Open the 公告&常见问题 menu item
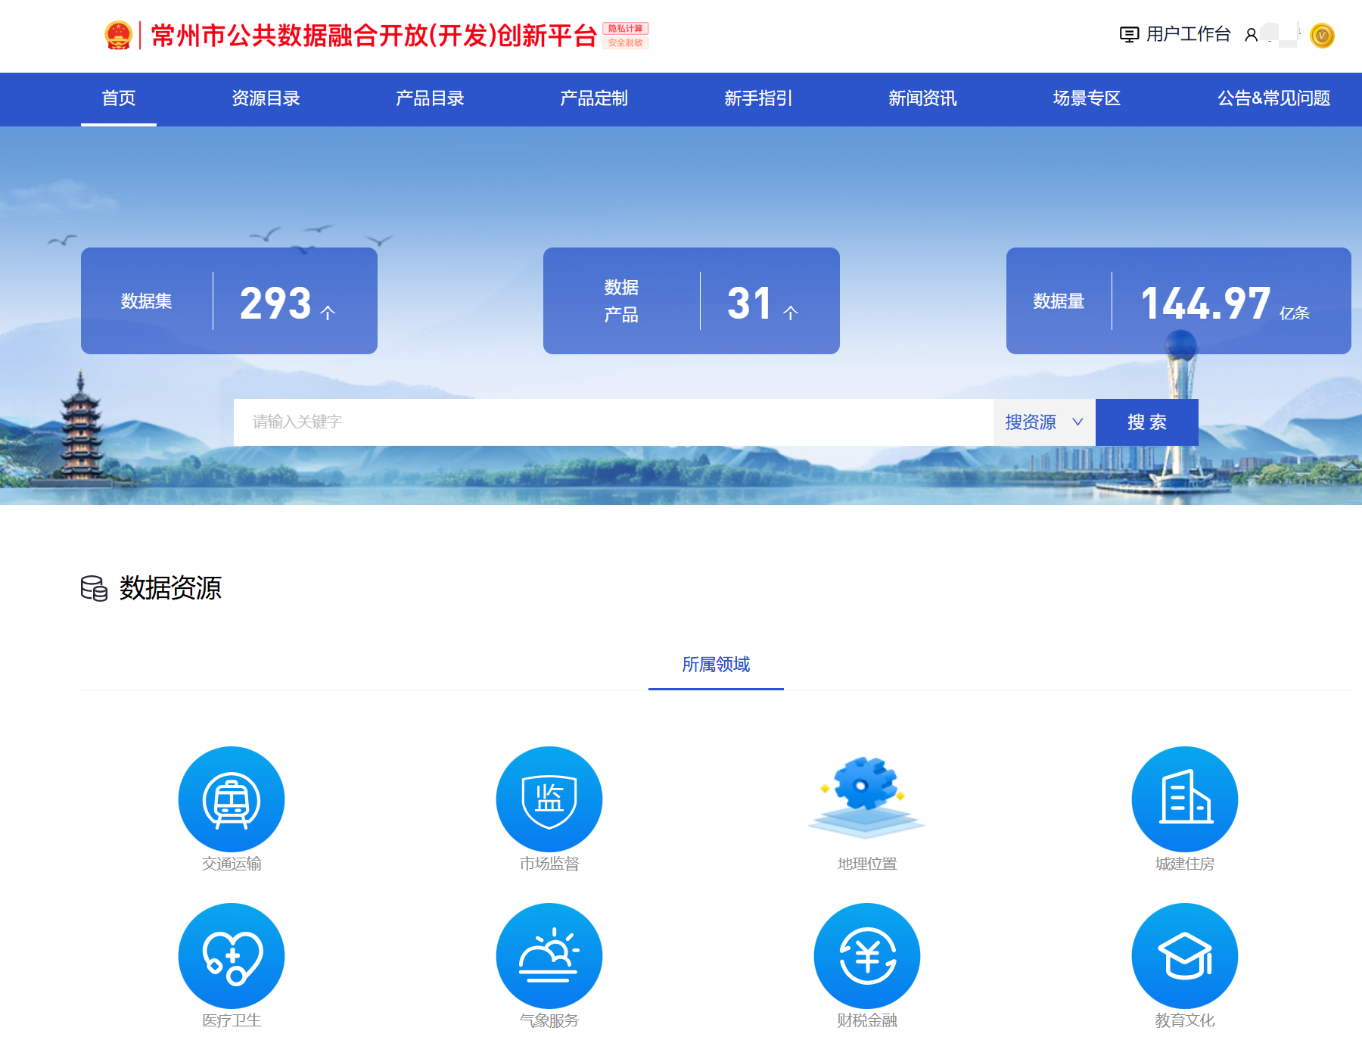 pos(1273,98)
